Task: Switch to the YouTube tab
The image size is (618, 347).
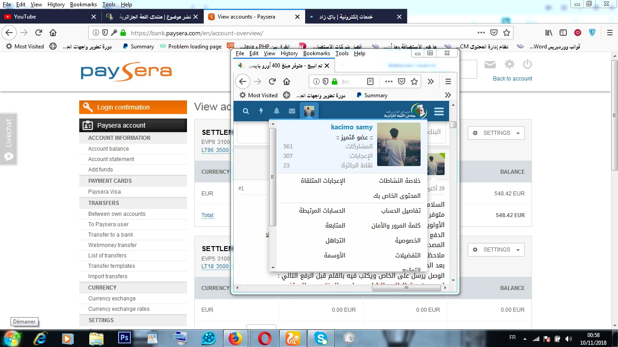Action: tap(25, 17)
